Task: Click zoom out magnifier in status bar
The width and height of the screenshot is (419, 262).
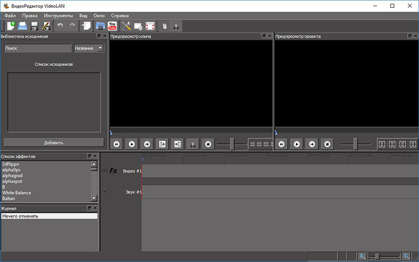Action: [x=362, y=257]
